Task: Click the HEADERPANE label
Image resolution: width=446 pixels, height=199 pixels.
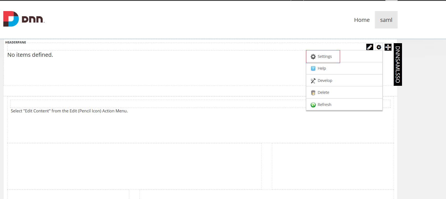Action: [x=16, y=42]
